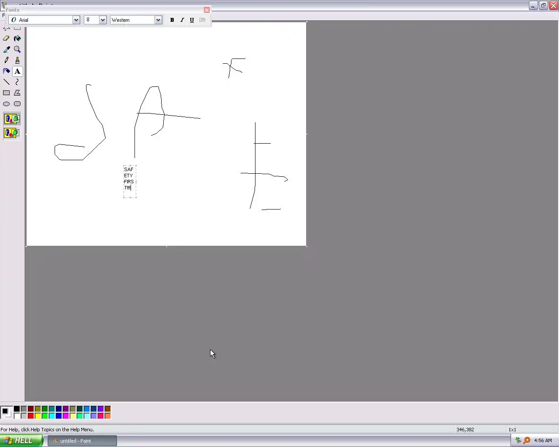Open the Arial font name dropdown

click(x=76, y=20)
